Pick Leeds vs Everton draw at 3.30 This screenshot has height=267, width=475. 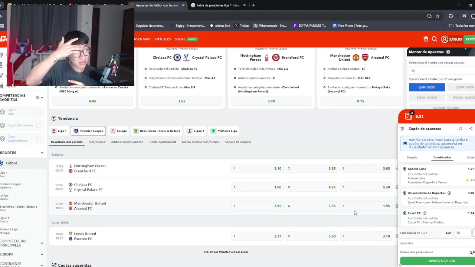(x=312, y=236)
